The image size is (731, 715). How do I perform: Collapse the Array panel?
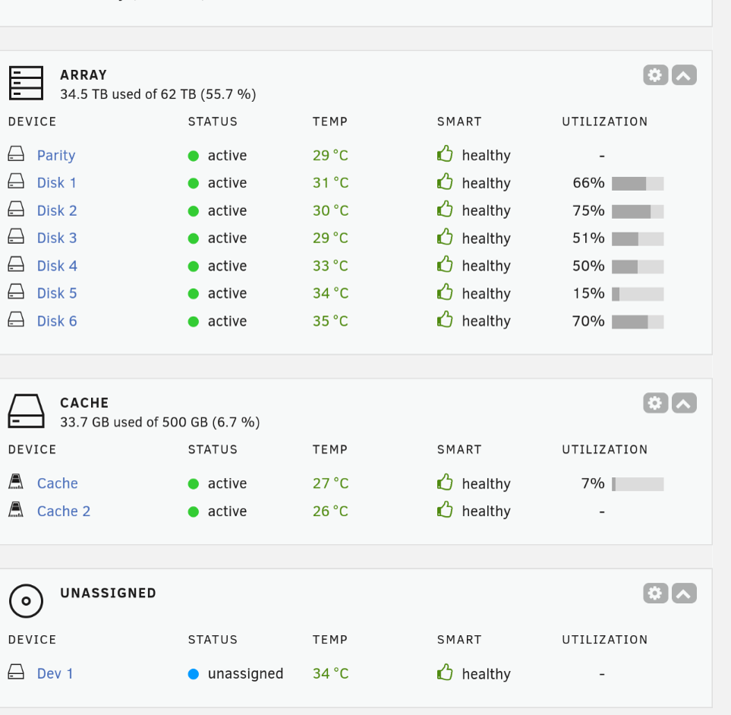click(x=684, y=75)
